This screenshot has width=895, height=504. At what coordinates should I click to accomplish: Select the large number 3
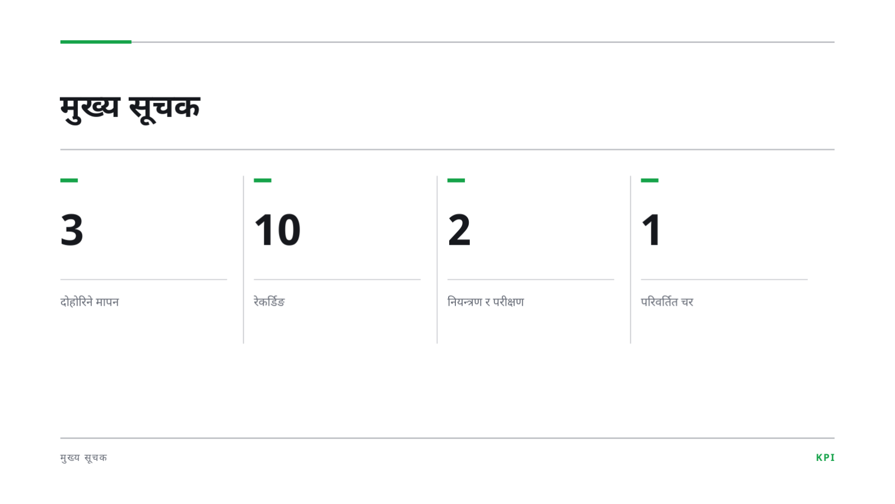click(72, 230)
